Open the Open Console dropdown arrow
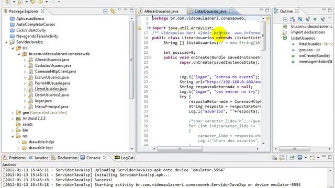This screenshot has width=335, height=188. click(x=318, y=158)
